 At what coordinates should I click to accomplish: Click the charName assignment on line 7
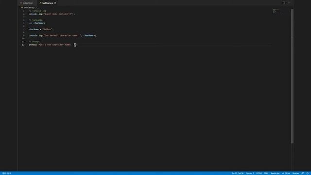point(41,29)
